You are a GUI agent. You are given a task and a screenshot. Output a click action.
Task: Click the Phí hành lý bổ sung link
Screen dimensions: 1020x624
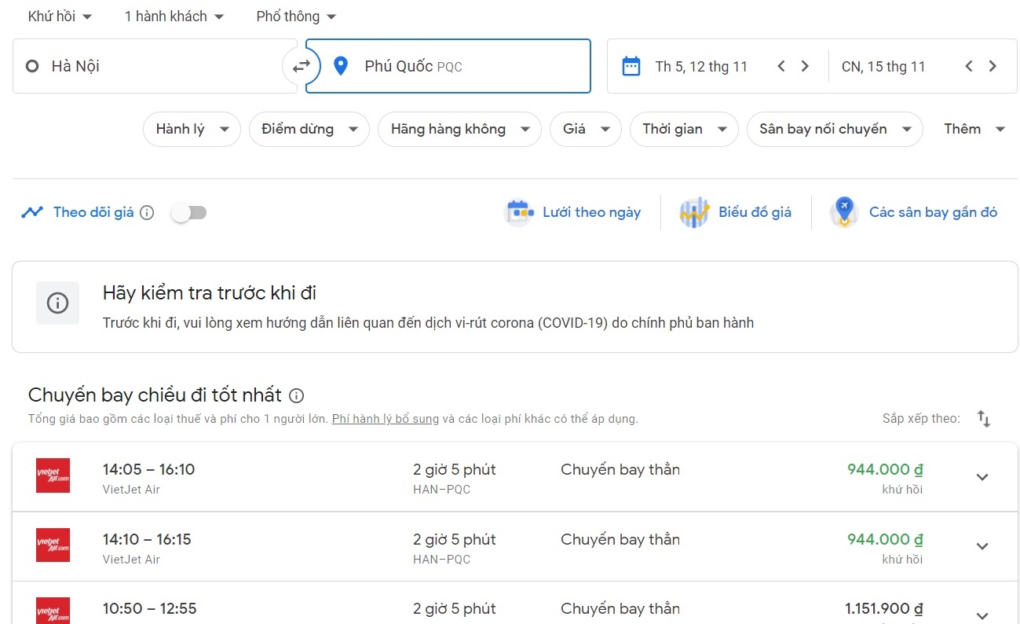pyautogui.click(x=385, y=419)
